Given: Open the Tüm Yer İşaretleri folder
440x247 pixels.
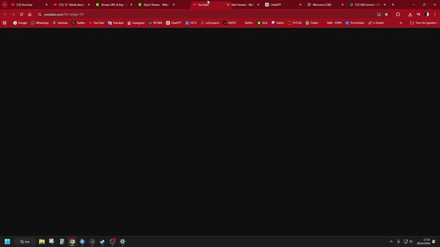Looking at the screenshot, I should pyautogui.click(x=423, y=23).
